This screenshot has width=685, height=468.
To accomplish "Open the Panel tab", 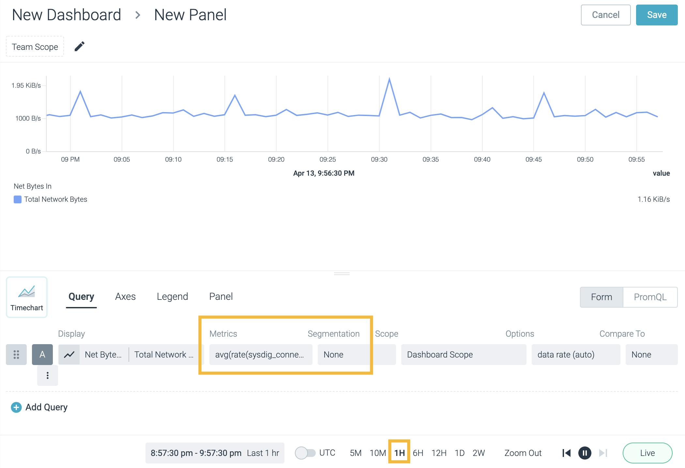I will click(x=221, y=297).
